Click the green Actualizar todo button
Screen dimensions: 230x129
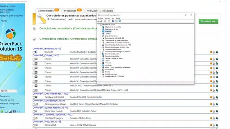pos(208,21)
